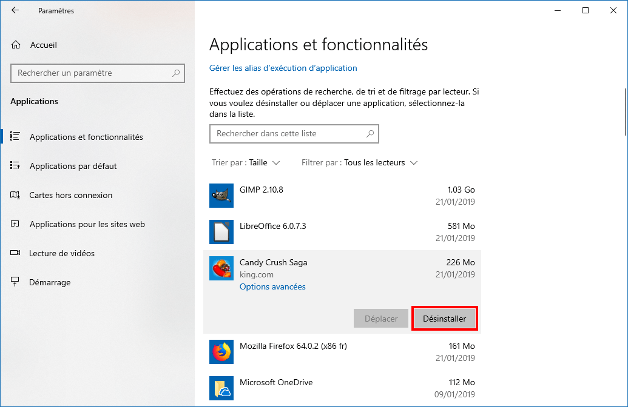The width and height of the screenshot is (628, 407).
Task: Select Applications et fonctionnalités in sidebar
Action: click(86, 137)
